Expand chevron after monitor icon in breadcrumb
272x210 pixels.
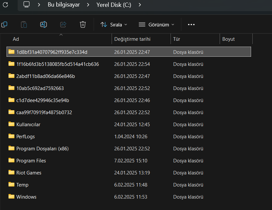39,5
